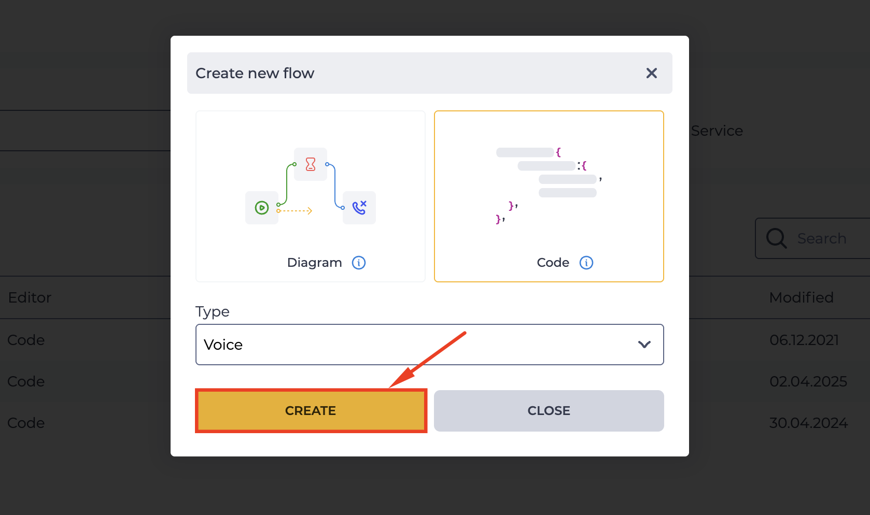Select the Code editor card
This screenshot has width=870, height=515.
[x=549, y=196]
